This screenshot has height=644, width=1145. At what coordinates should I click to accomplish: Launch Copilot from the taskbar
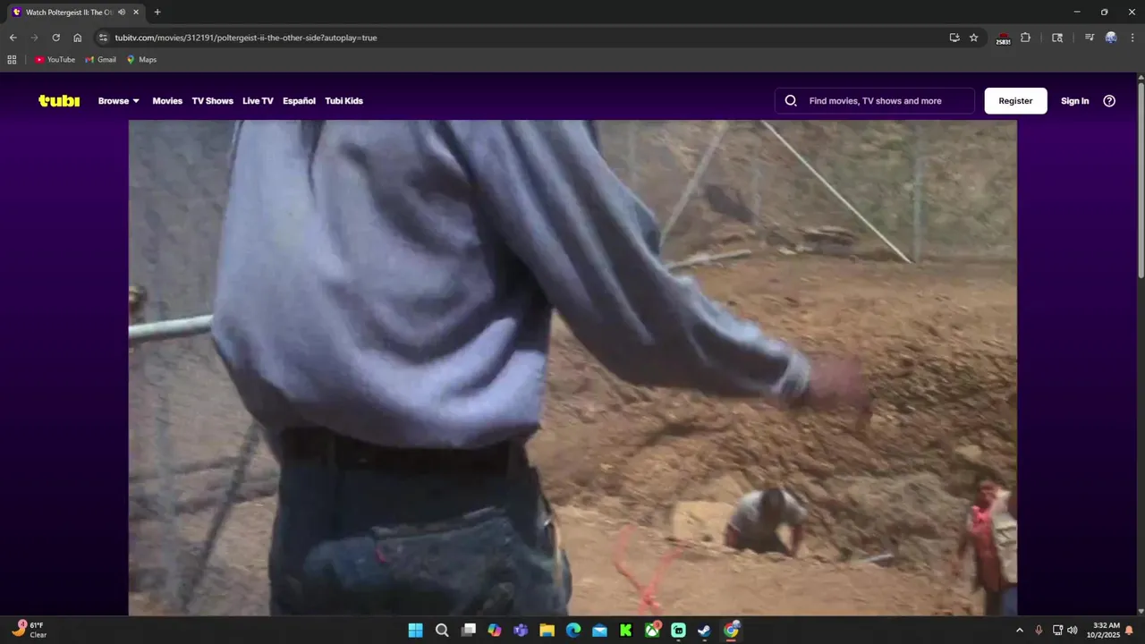point(495,630)
